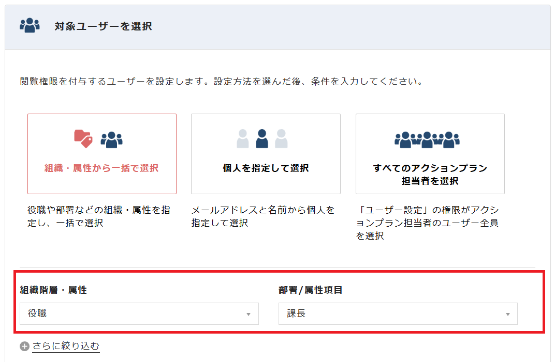Click the さらに絞り込む link
This screenshot has width=555, height=362.
(x=66, y=346)
